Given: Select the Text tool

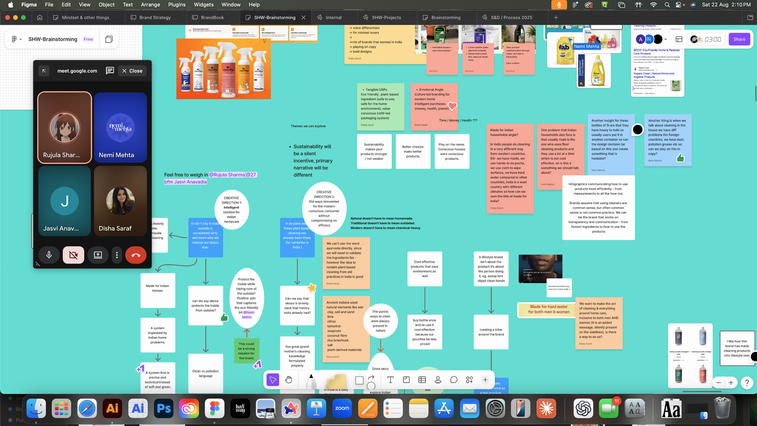Looking at the screenshot, I should pyautogui.click(x=390, y=380).
